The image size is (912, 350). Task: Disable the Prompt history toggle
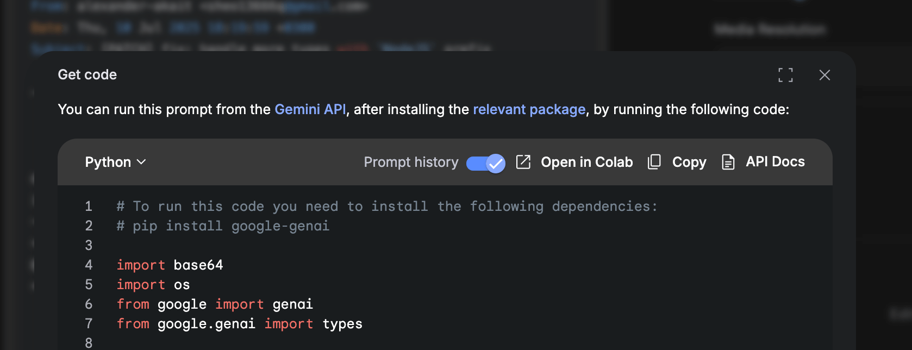[486, 162]
